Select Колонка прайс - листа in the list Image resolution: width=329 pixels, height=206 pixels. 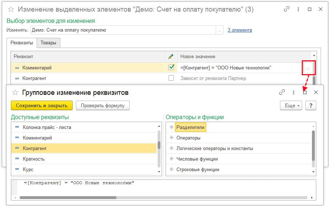click(84, 127)
